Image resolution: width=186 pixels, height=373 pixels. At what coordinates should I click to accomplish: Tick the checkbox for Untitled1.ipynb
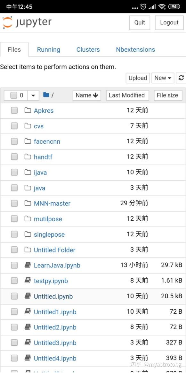click(x=14, y=312)
